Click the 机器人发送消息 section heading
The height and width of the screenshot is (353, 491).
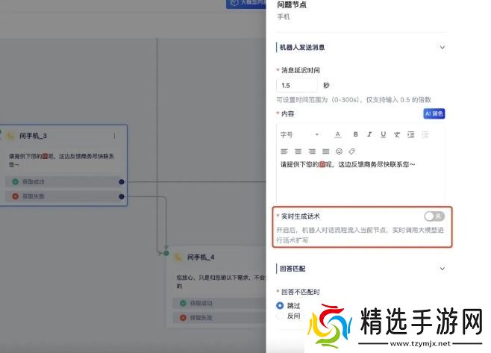coord(302,47)
